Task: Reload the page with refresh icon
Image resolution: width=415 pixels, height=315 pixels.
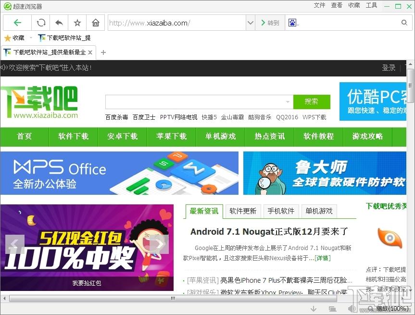Action: (x=41, y=23)
